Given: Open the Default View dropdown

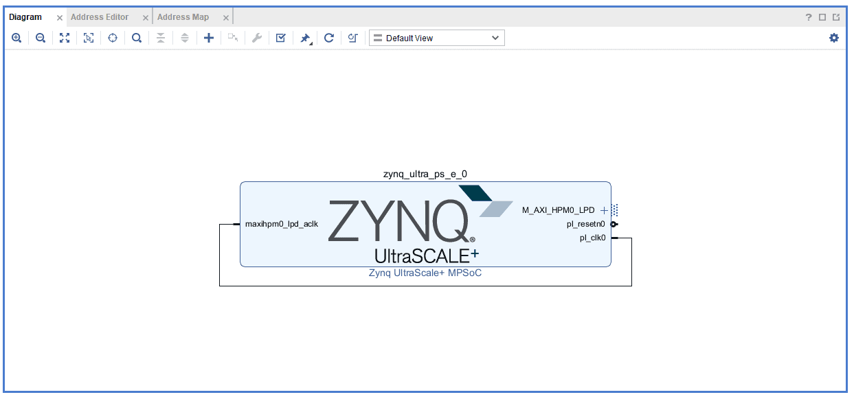Looking at the screenshot, I should point(437,38).
